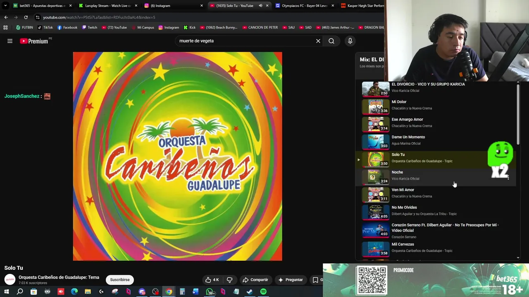This screenshot has width=529, height=297.
Task: Open Steam from taskbar
Action: click(x=250, y=292)
